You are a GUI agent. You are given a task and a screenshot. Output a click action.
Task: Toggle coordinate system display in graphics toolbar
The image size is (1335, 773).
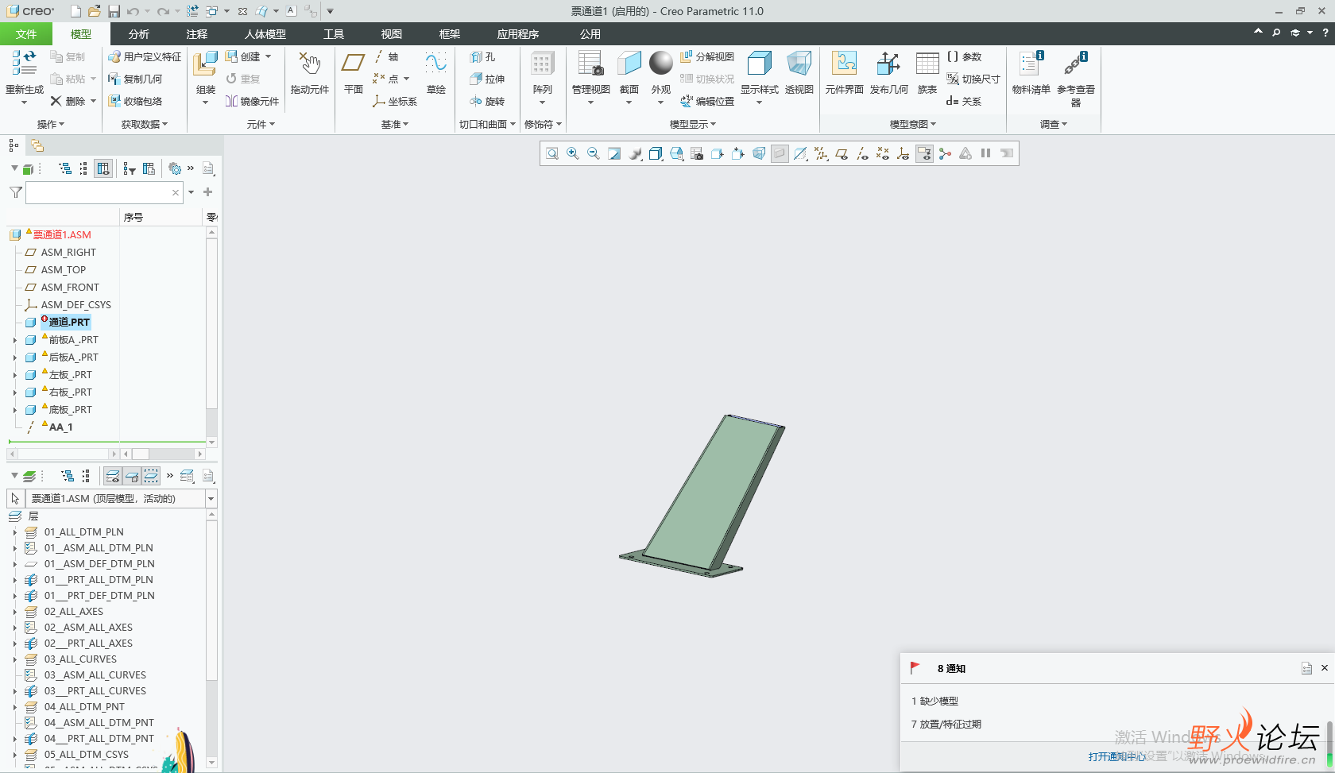click(x=904, y=153)
